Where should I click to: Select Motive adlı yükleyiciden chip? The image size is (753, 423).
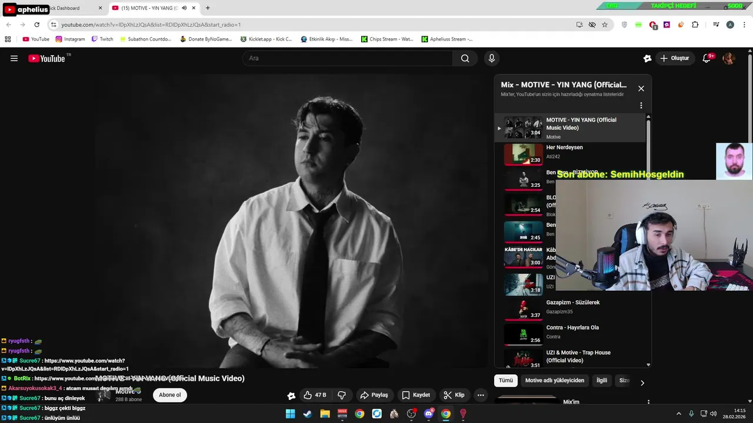555,380
